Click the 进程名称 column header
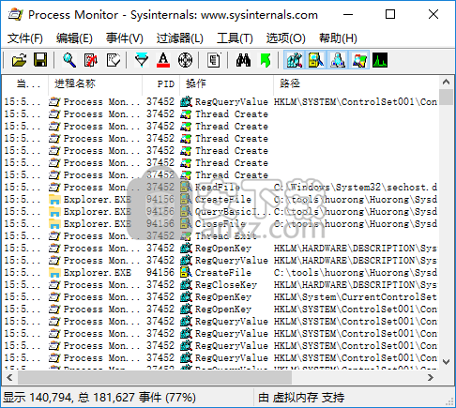456x408 pixels. [96, 83]
